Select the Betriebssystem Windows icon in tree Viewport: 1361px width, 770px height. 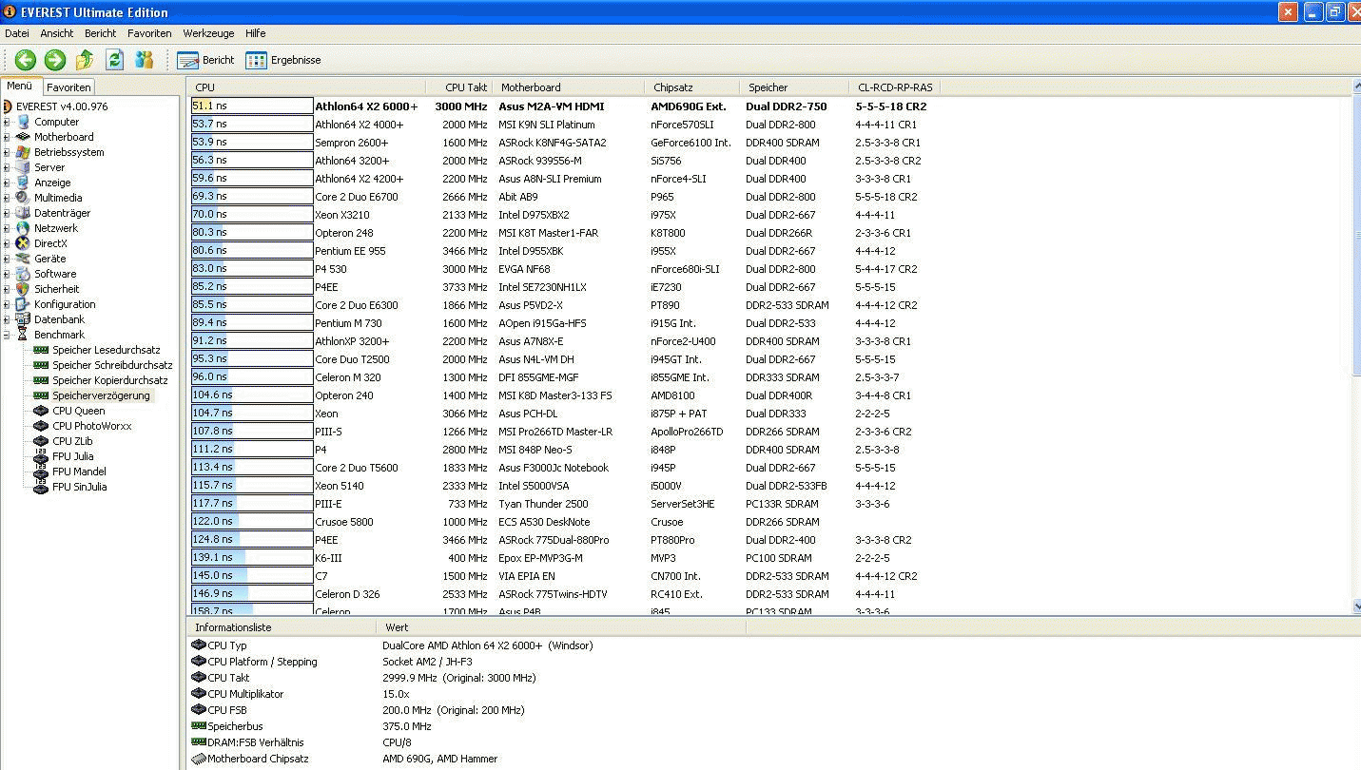click(x=23, y=152)
